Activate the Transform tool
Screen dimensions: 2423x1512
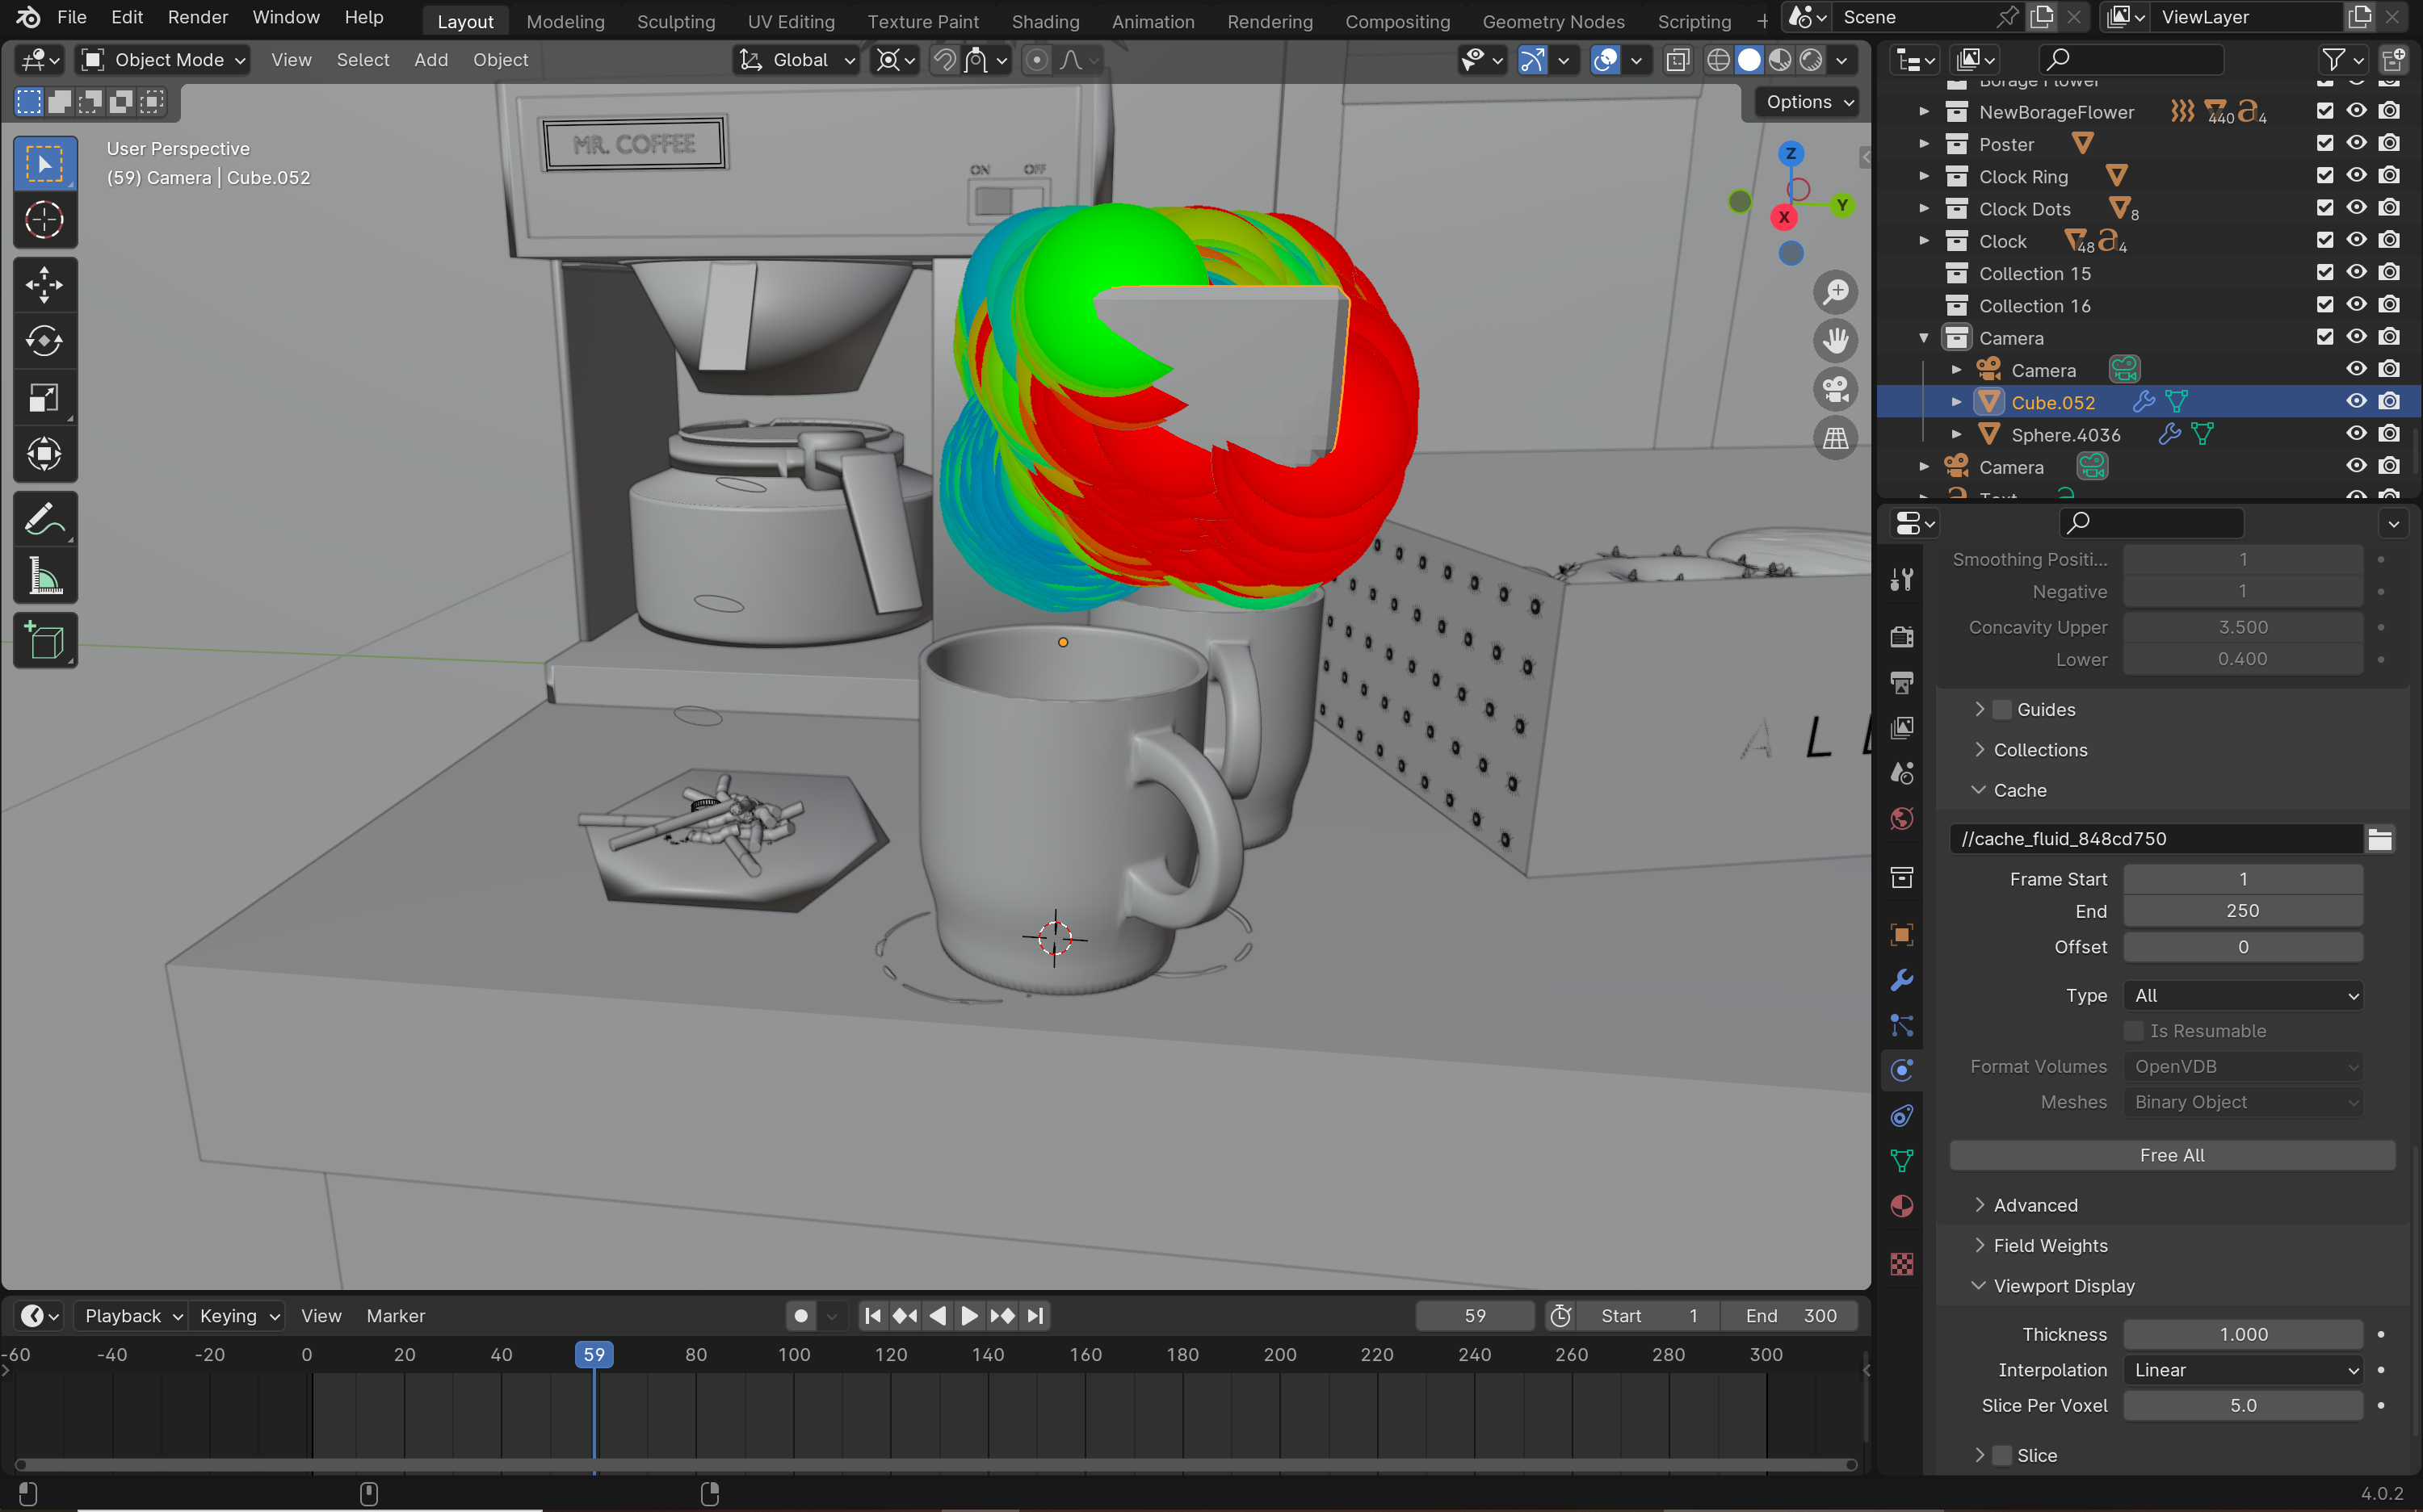coord(45,454)
